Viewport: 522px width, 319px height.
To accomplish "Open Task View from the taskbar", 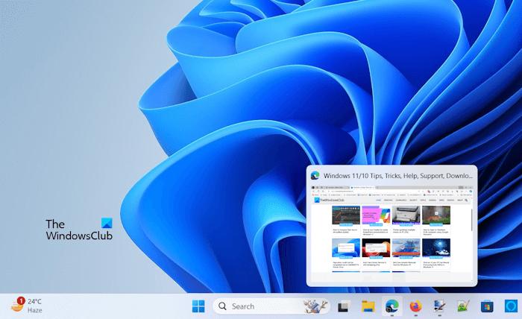I will pyautogui.click(x=344, y=306).
